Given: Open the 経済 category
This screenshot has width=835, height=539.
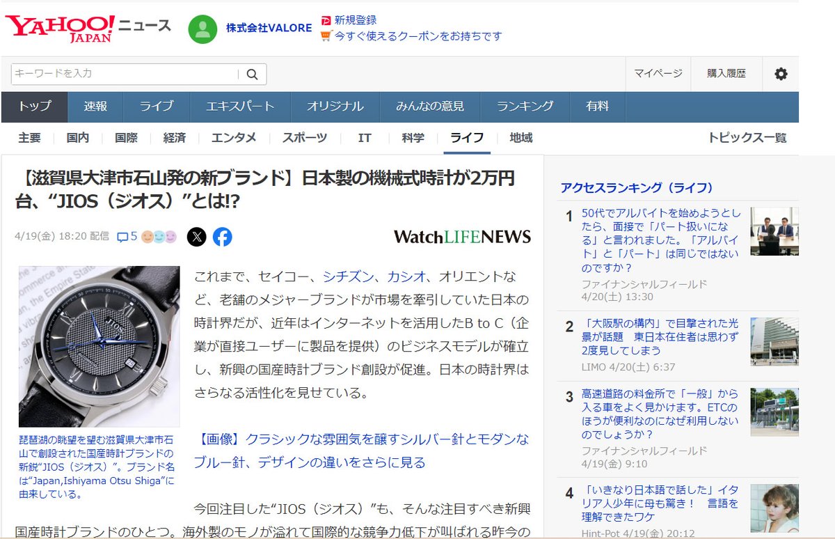Looking at the screenshot, I should [x=175, y=138].
